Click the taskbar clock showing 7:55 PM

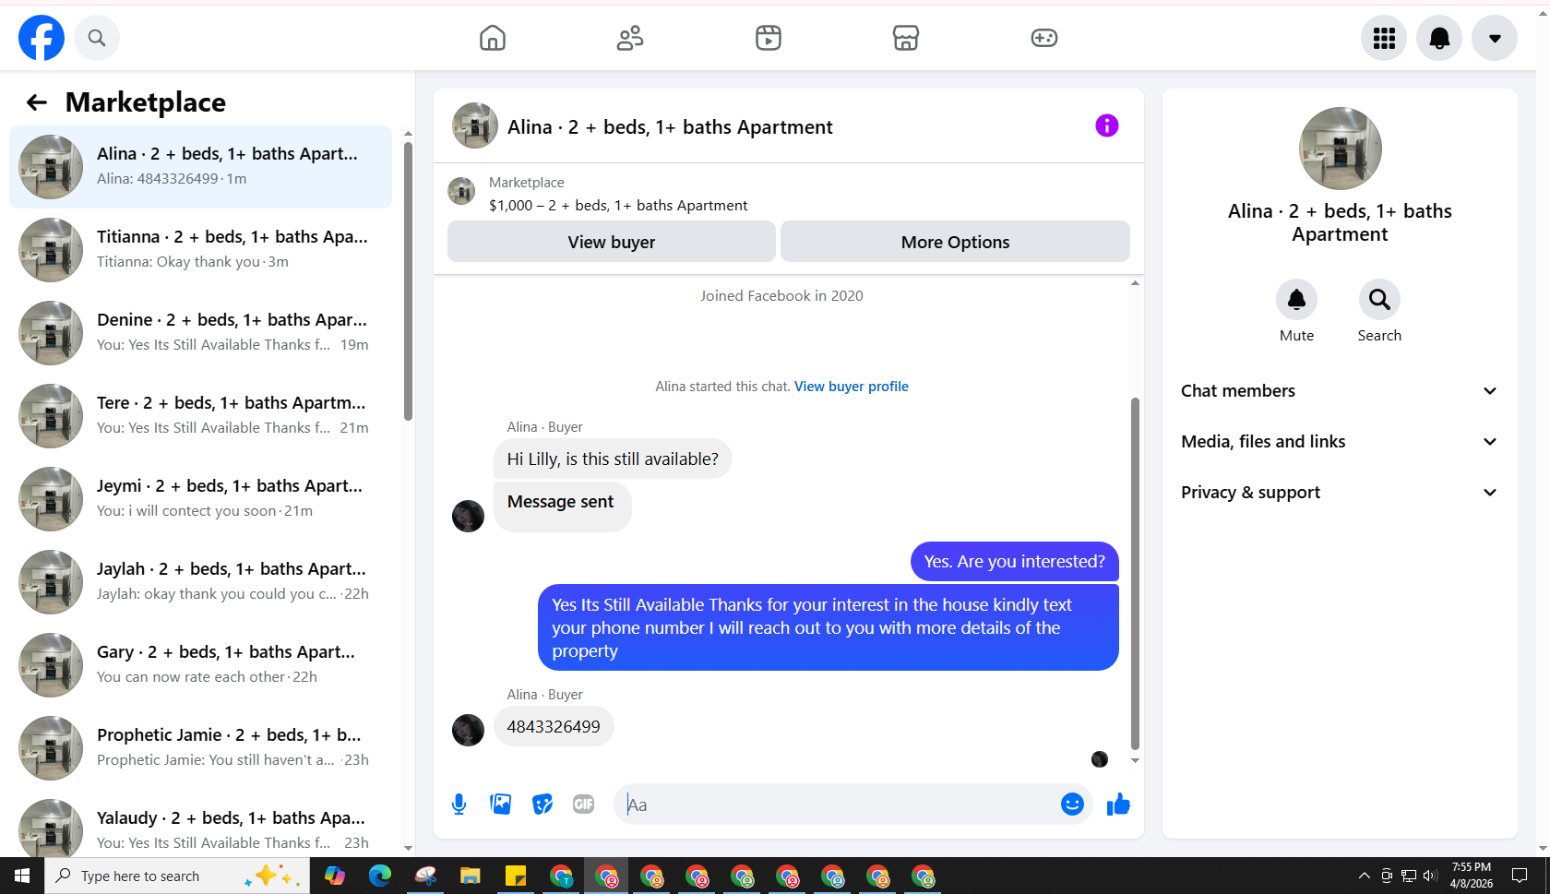click(1471, 876)
